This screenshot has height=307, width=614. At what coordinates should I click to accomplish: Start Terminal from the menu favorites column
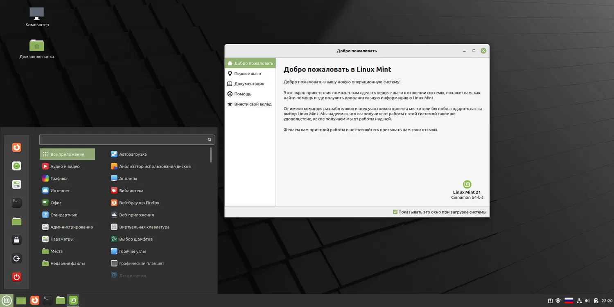click(16, 203)
